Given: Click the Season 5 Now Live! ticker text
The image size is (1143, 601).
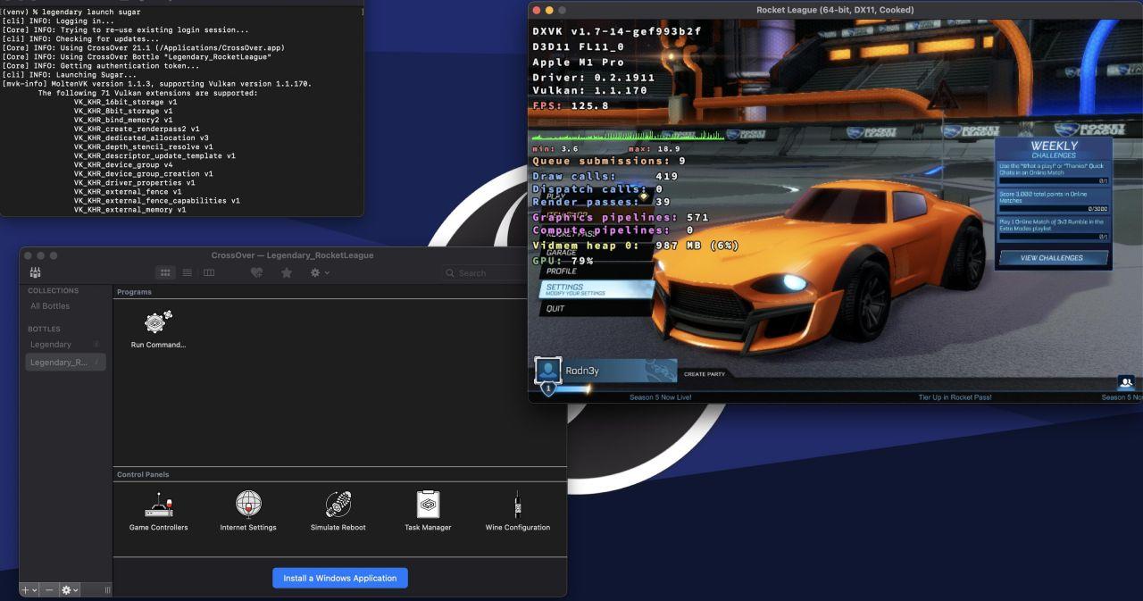Looking at the screenshot, I should (660, 397).
